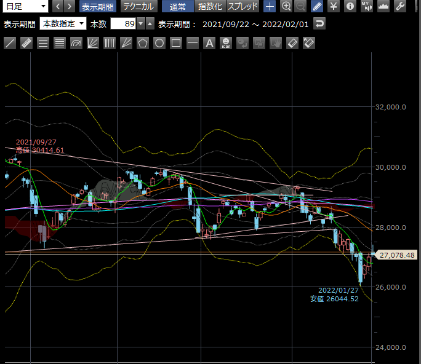Click the yen currency icon
Image resolution: width=421 pixels, height=364 pixels.
coord(334,7)
